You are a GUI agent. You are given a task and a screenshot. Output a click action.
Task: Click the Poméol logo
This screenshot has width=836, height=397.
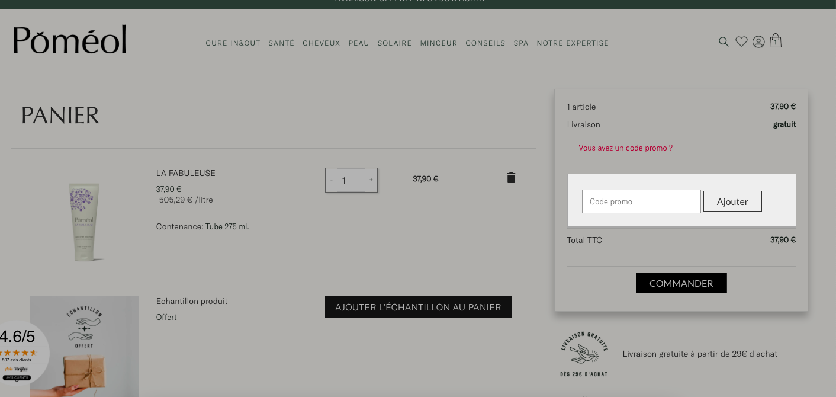70,39
